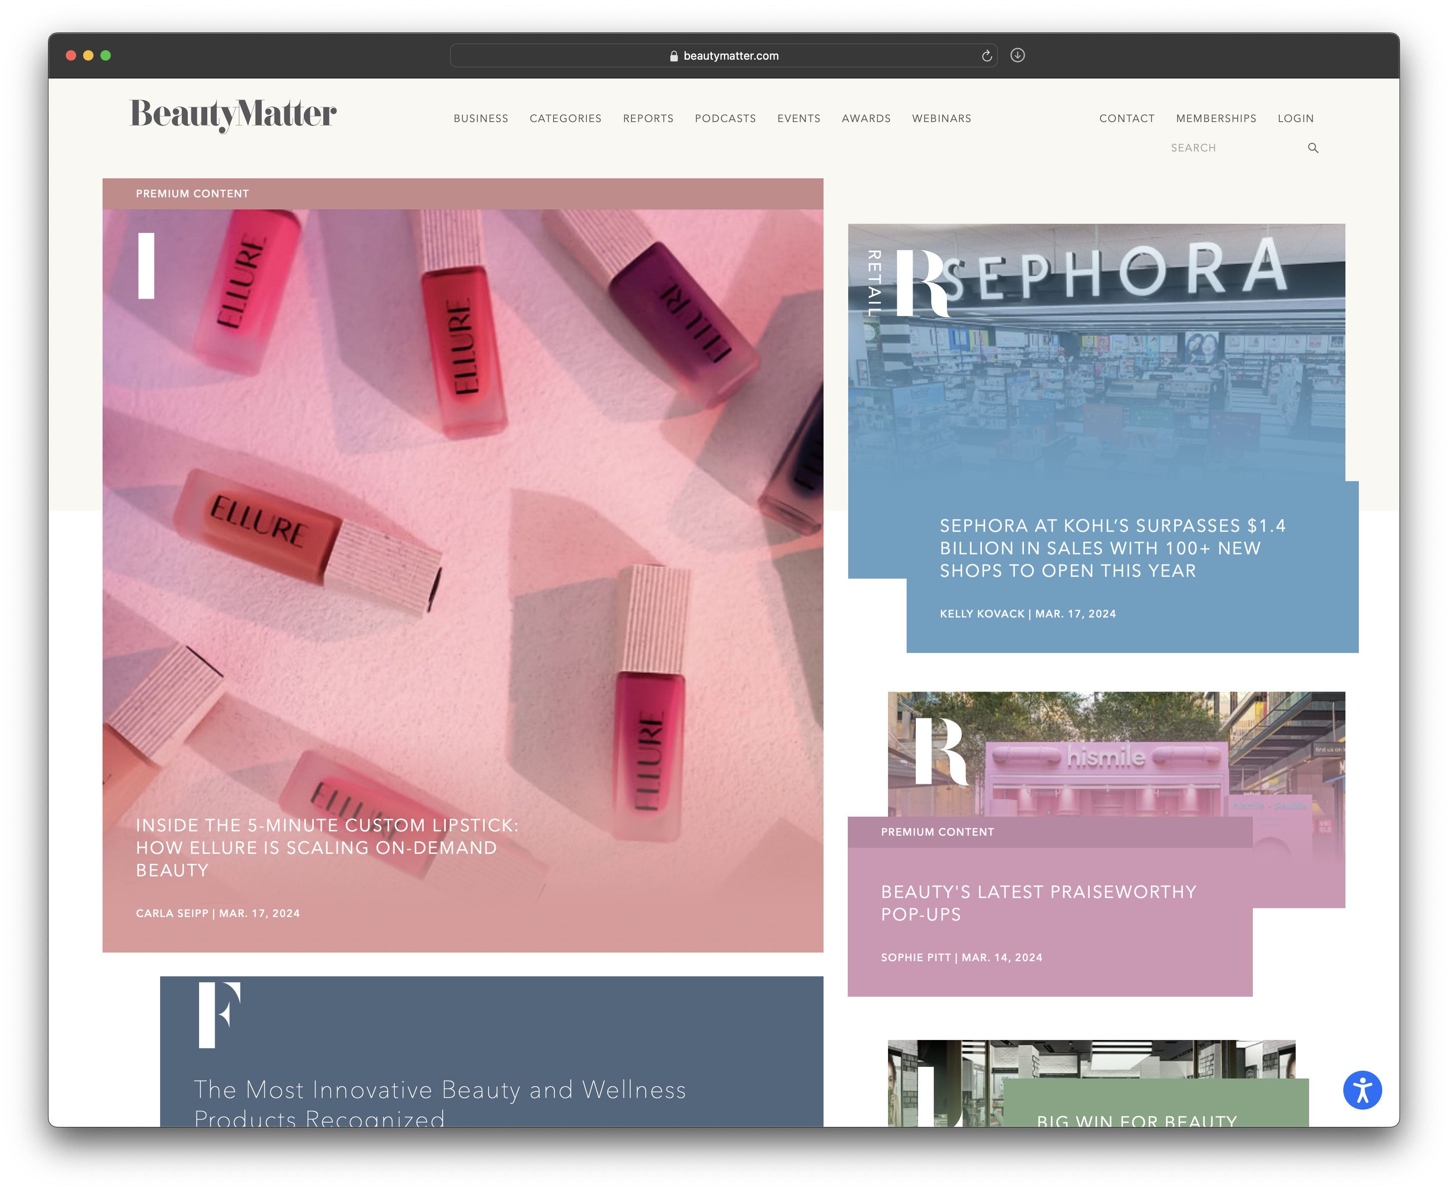Screen dimensions: 1448x1191
Task: Open the accessibility widget button
Action: [1361, 1089]
